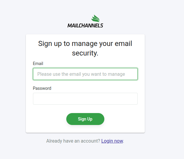This screenshot has height=159, width=184.
Task: Submit the form using Sign Up
Action: [x=85, y=119]
